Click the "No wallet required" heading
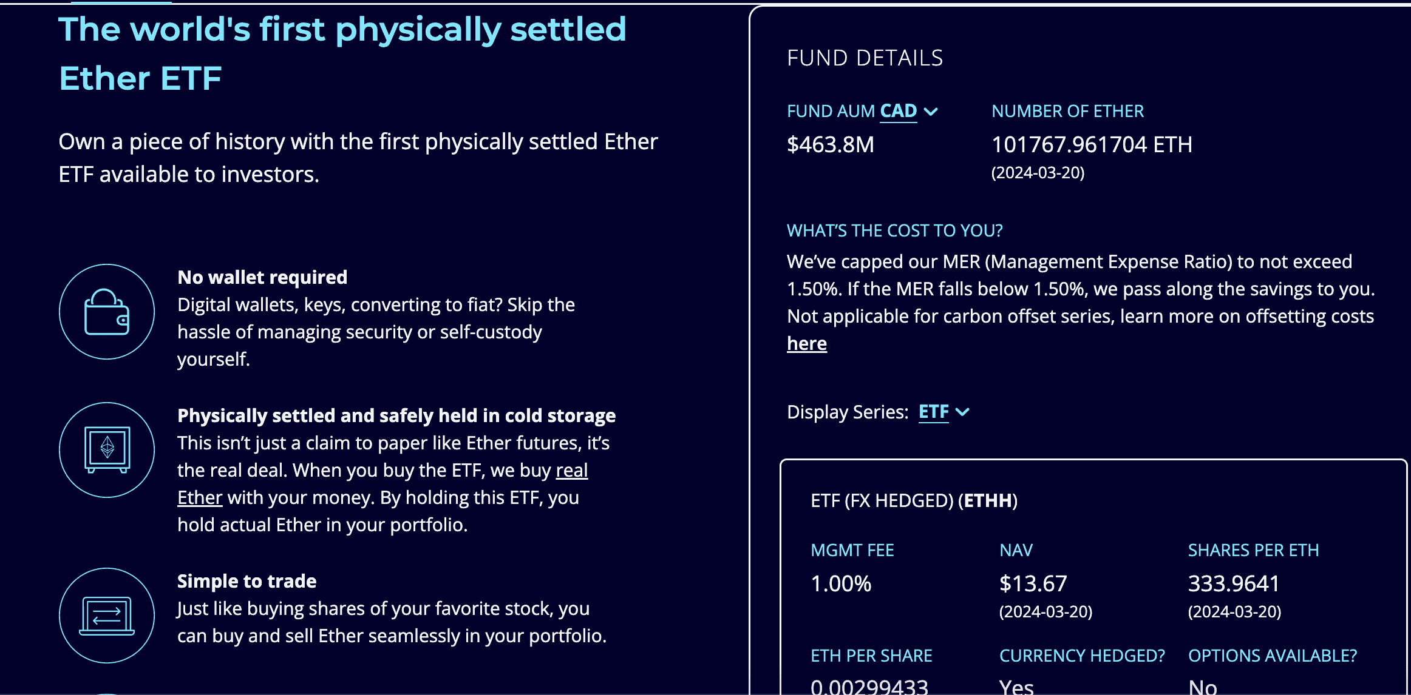The width and height of the screenshot is (1411, 695). (x=262, y=277)
